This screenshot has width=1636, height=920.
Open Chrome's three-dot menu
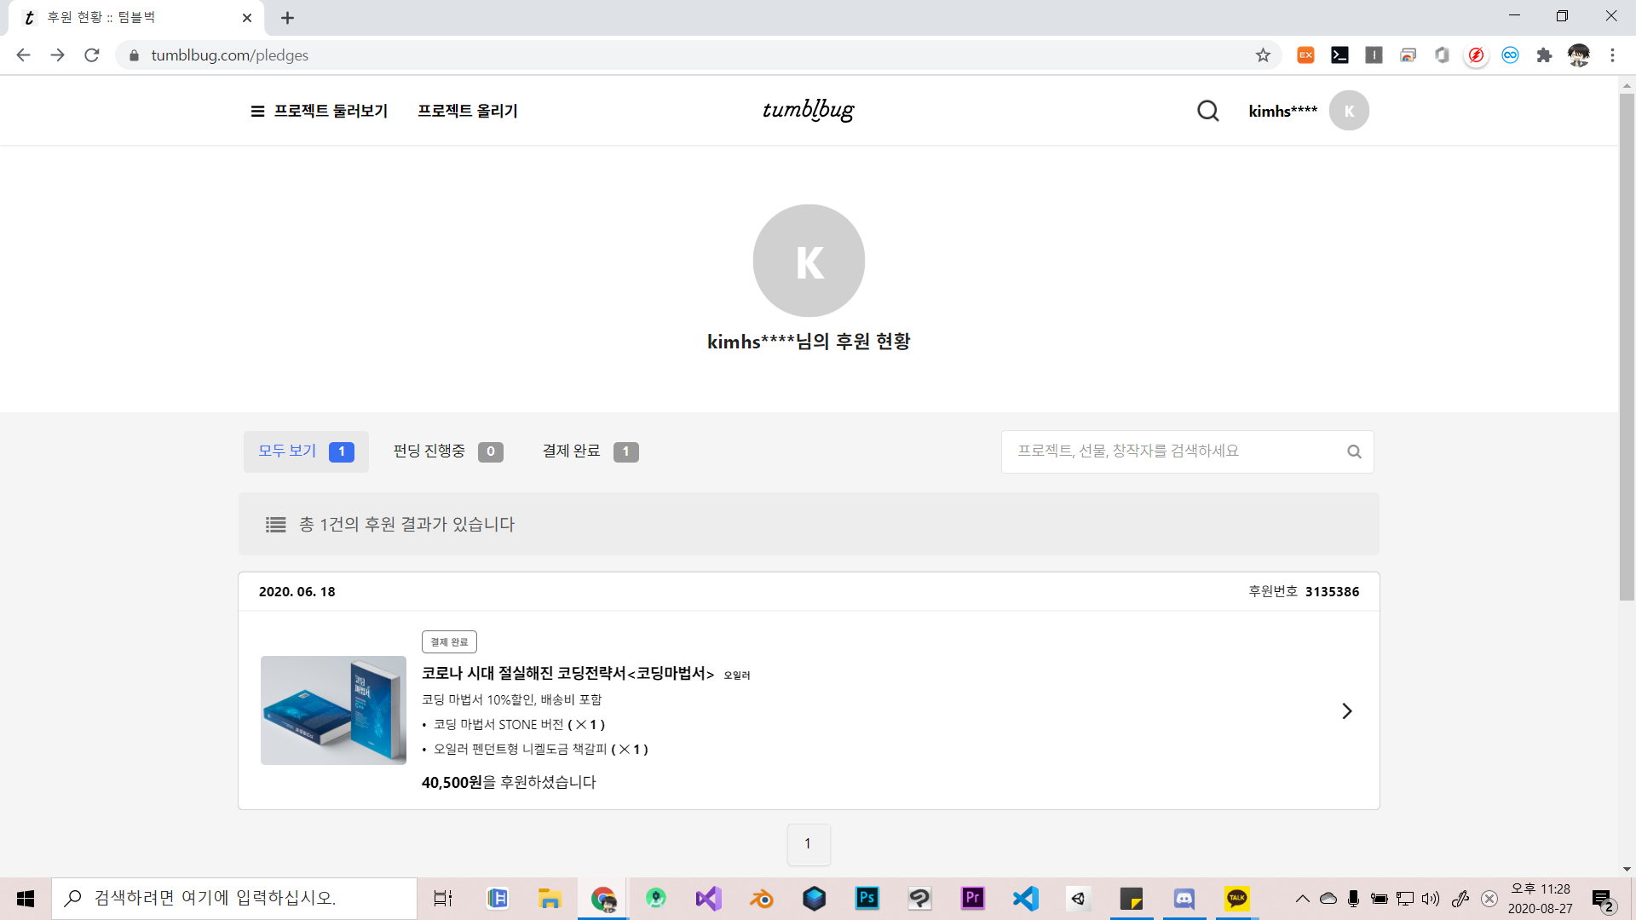(1612, 55)
